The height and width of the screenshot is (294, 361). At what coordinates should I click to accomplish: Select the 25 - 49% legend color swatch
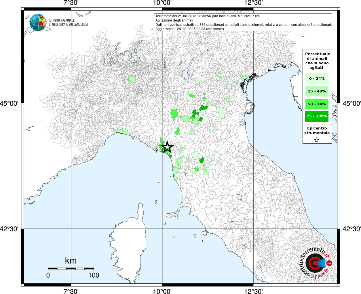(317, 91)
